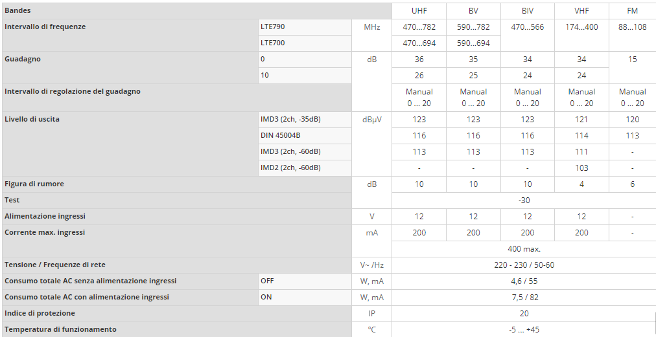
Task: Click the -5 ... +45 temperature value
Action: tap(524, 330)
